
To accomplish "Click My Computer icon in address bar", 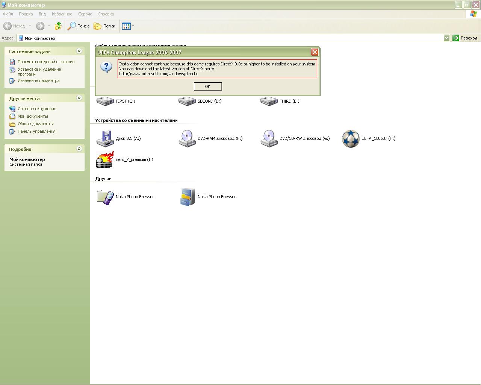I will (21, 38).
